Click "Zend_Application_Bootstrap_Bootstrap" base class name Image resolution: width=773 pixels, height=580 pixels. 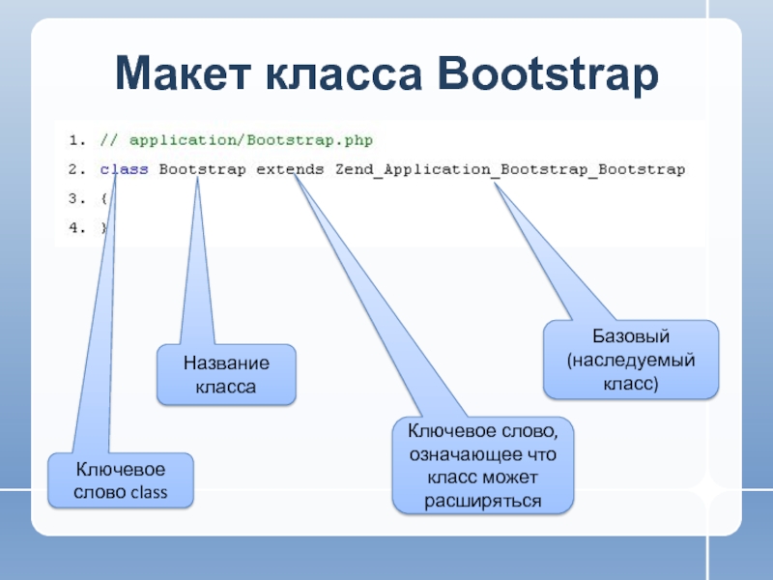510,170
